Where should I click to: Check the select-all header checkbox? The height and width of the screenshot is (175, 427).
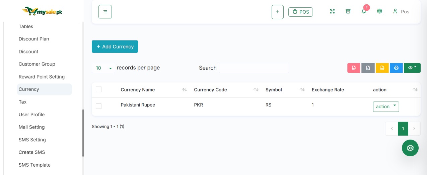tap(99, 89)
